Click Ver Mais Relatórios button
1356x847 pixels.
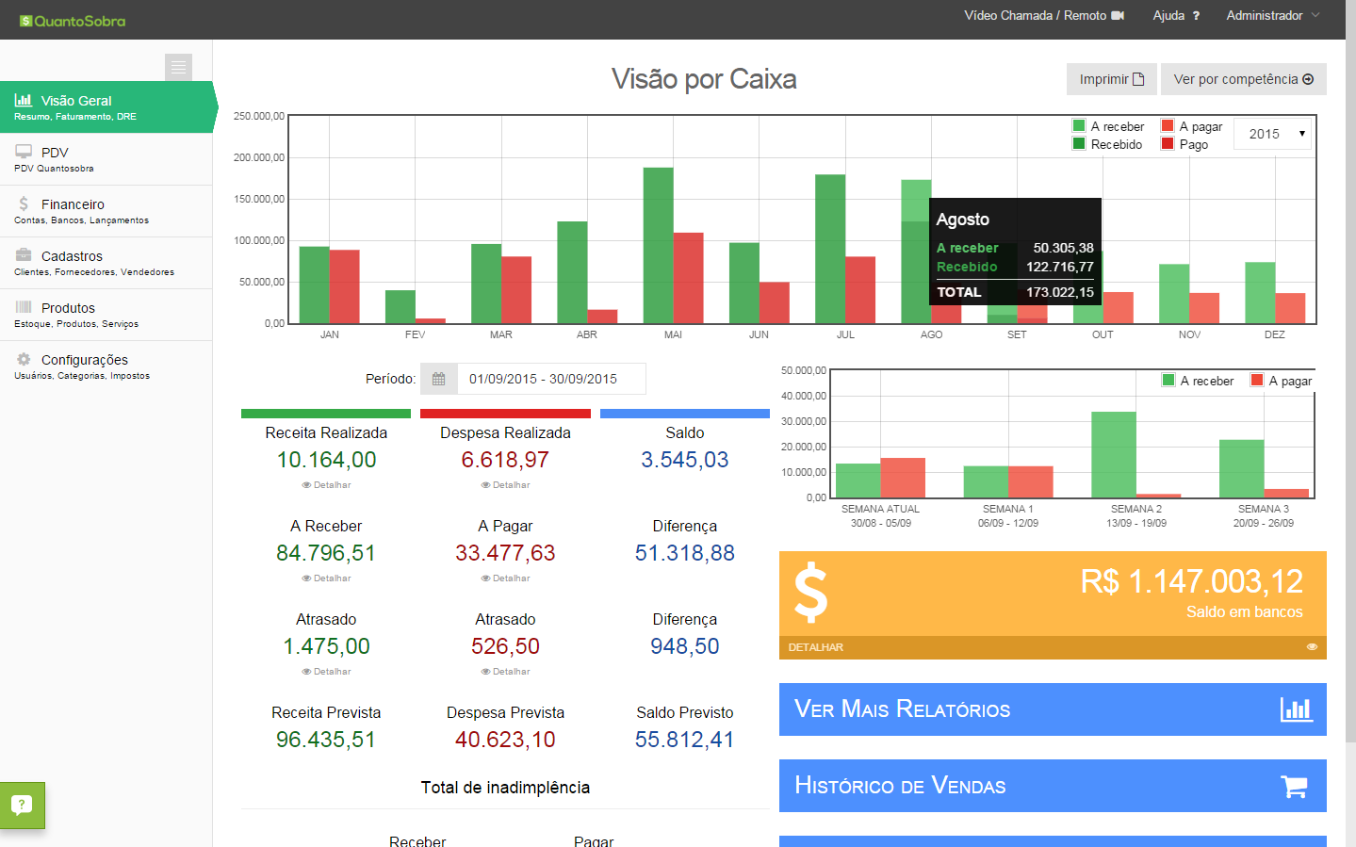1053,709
